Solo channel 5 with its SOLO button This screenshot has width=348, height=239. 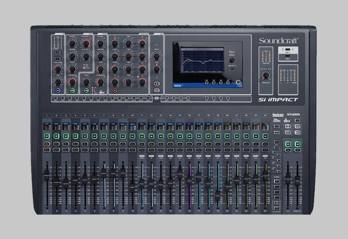click(85, 150)
